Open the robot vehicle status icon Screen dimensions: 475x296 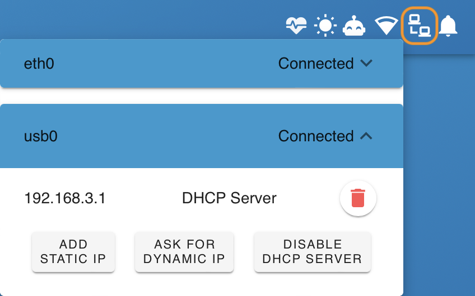pyautogui.click(x=355, y=26)
